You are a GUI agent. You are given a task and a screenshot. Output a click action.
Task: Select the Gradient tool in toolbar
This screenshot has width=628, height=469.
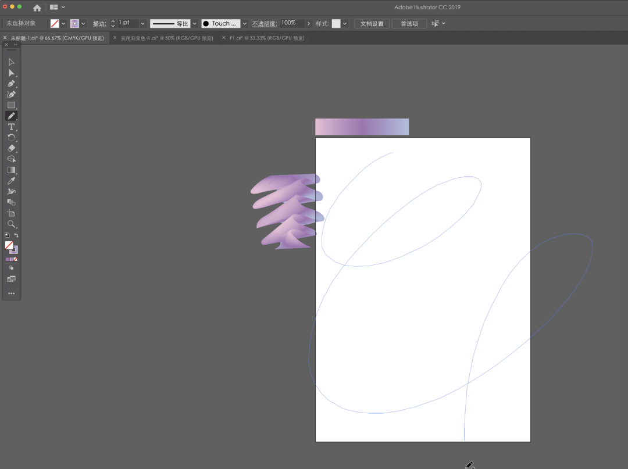click(11, 170)
